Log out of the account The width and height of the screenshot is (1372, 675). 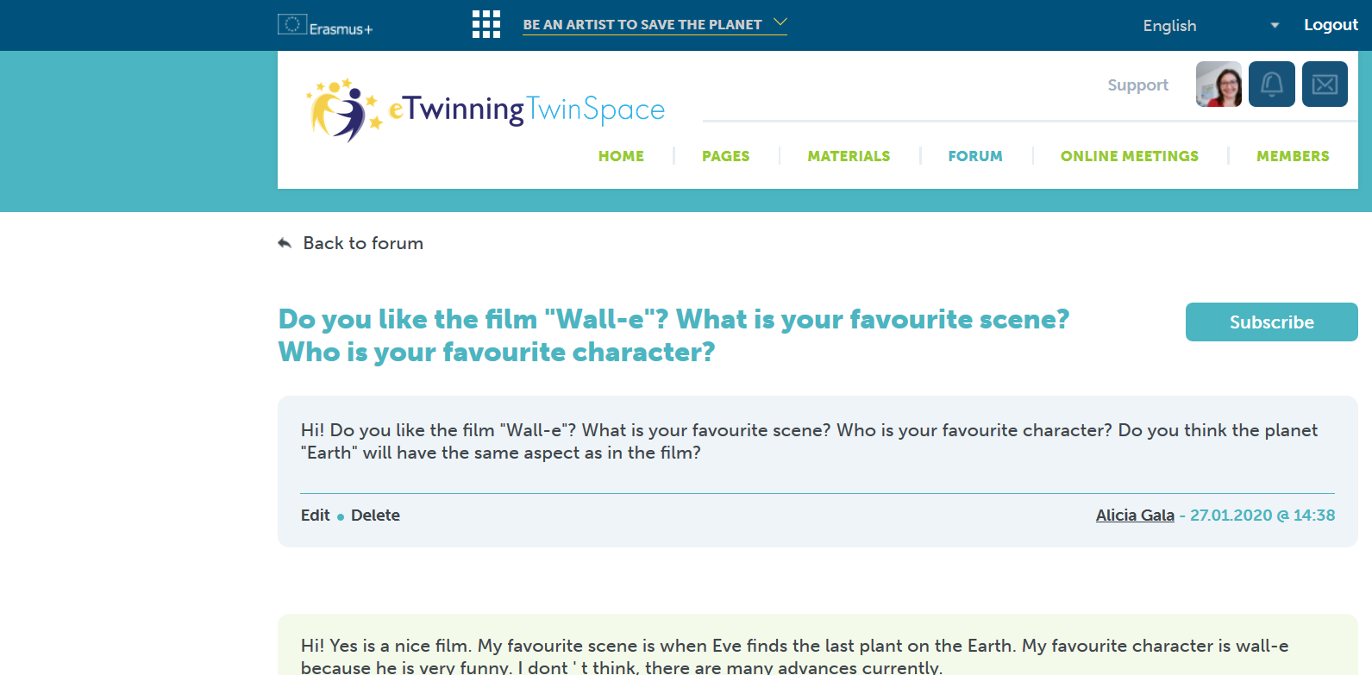click(1330, 25)
